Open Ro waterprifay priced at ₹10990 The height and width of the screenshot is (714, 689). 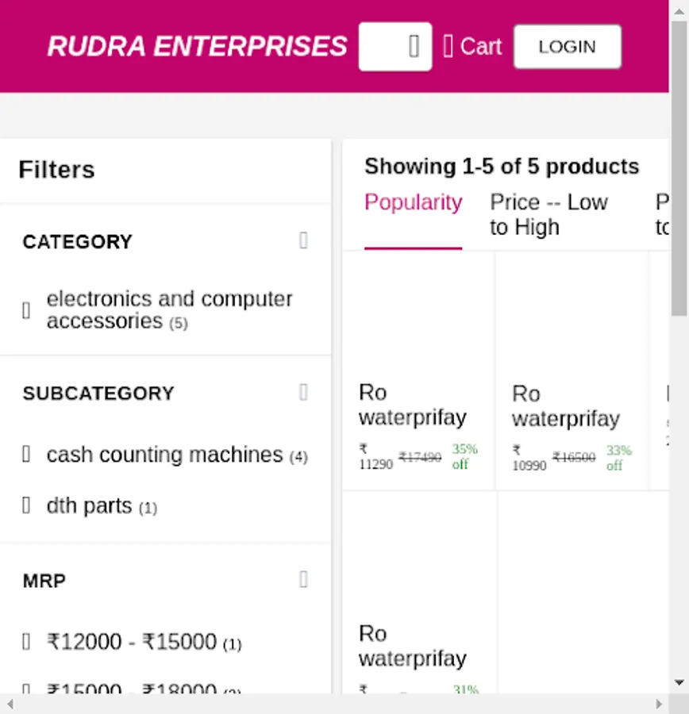tap(565, 406)
